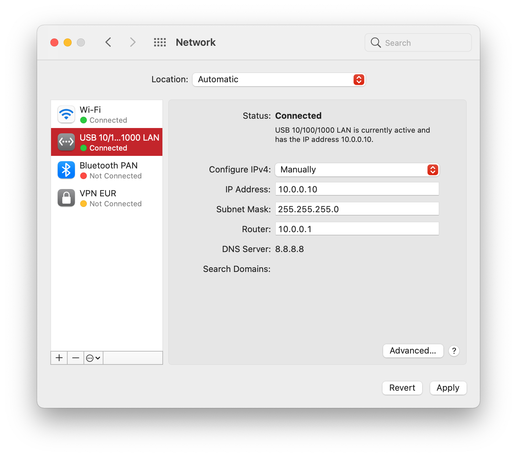This screenshot has width=517, height=457.
Task: Focus the Subnet Mask text field
Action: click(x=357, y=209)
